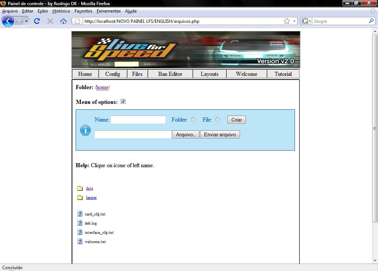Click the deb.log file name
The height and width of the screenshot is (271, 378).
point(91,223)
